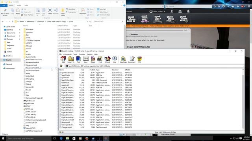Open the Favorites menu in WinRAR
This screenshot has height=141, width=252.
[x=82, y=54]
